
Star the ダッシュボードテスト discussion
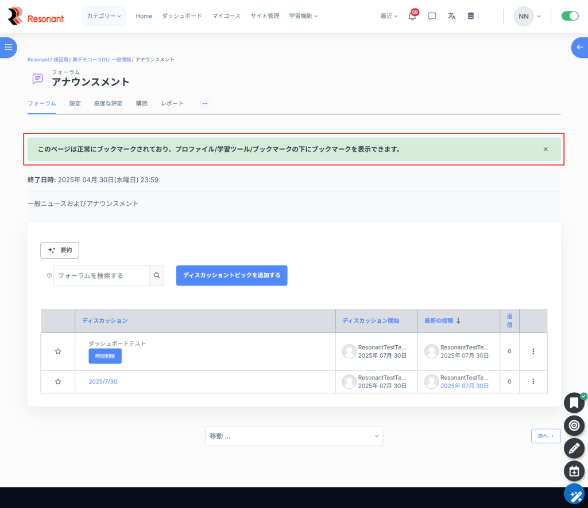pyautogui.click(x=58, y=351)
